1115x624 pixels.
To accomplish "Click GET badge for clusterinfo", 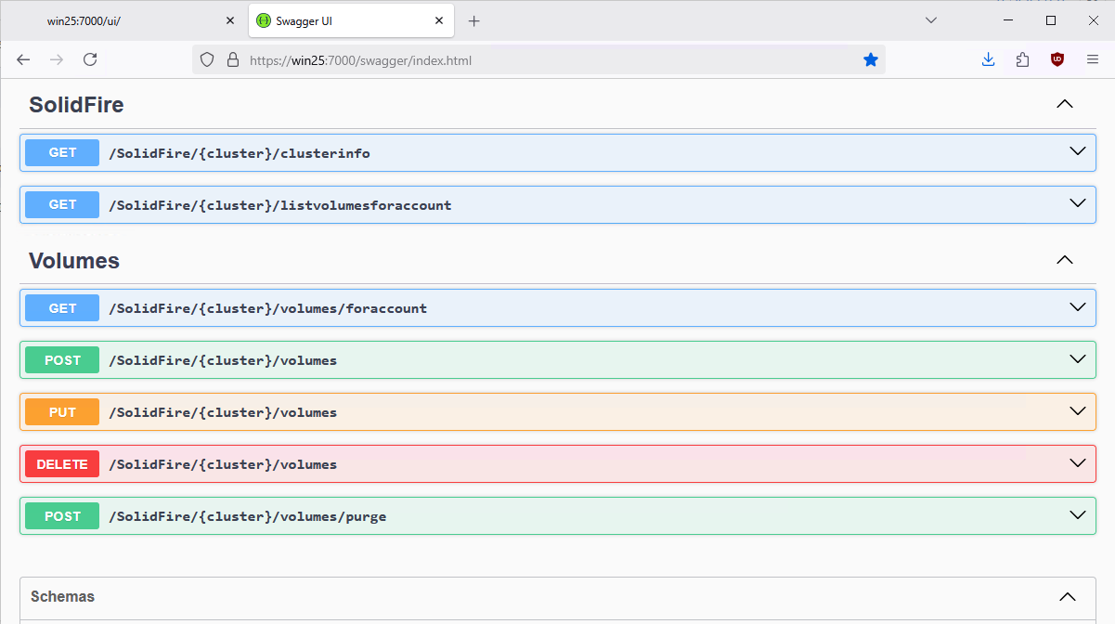I will (x=62, y=152).
